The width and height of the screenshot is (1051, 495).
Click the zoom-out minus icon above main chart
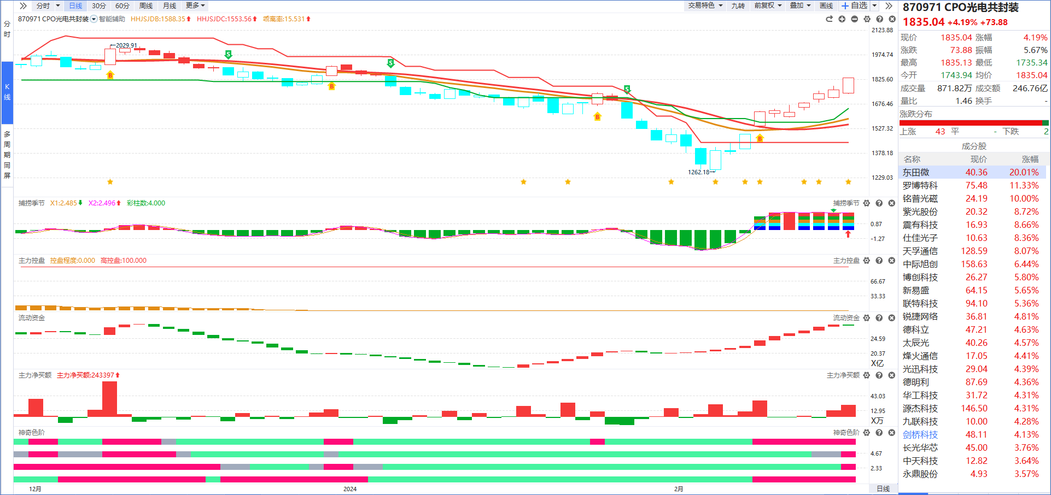854,19
